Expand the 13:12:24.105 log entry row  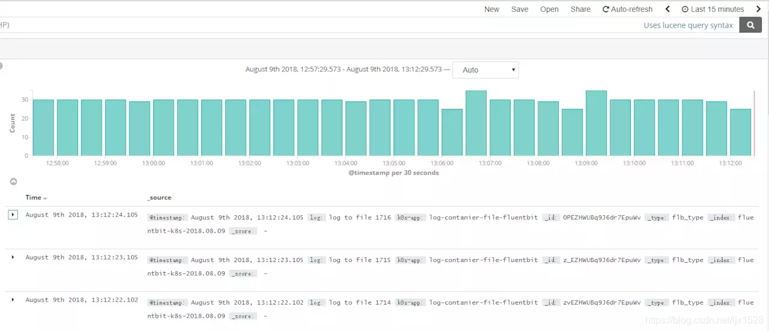point(13,215)
